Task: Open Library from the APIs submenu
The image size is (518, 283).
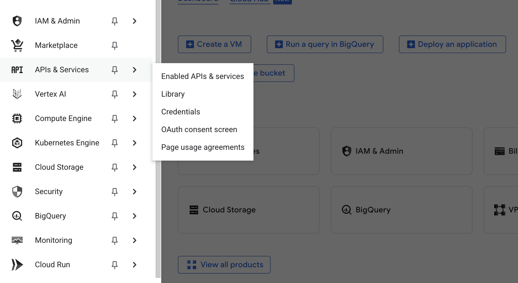Action: [x=203, y=94]
